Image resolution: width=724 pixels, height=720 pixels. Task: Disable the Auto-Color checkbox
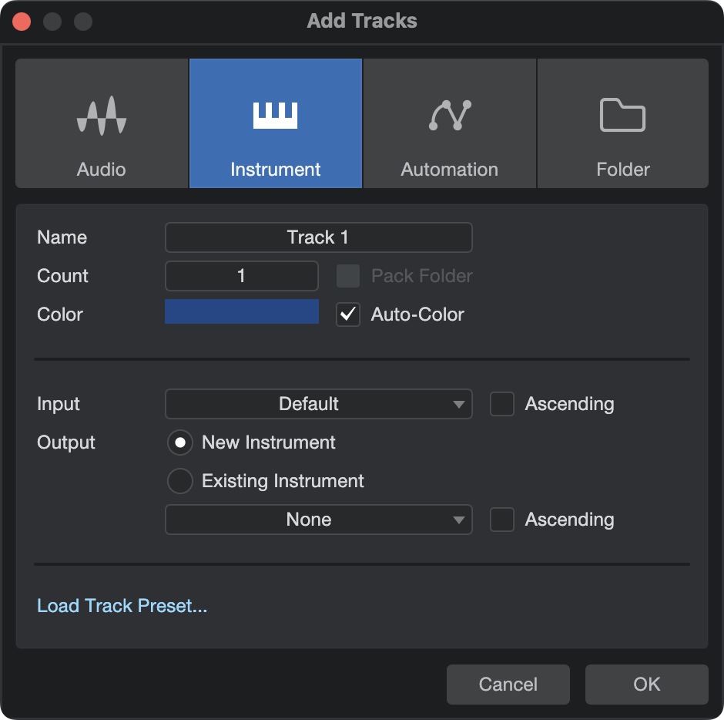pyautogui.click(x=347, y=315)
